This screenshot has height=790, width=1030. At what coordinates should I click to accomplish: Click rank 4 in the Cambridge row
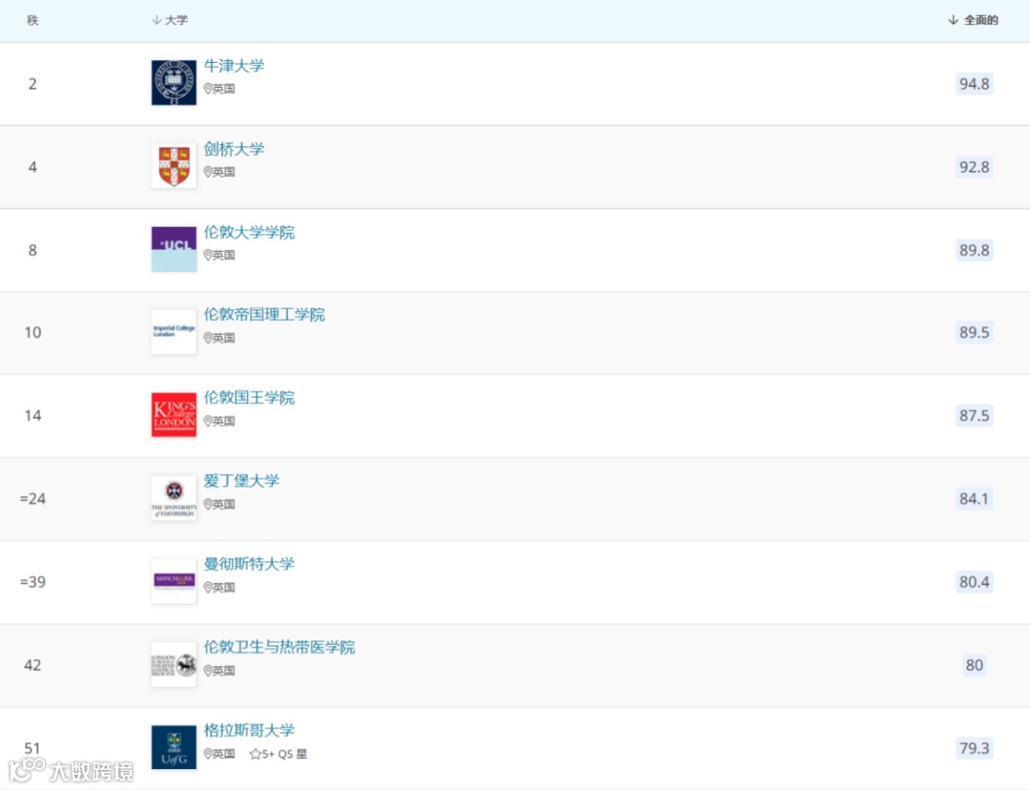click(x=32, y=167)
